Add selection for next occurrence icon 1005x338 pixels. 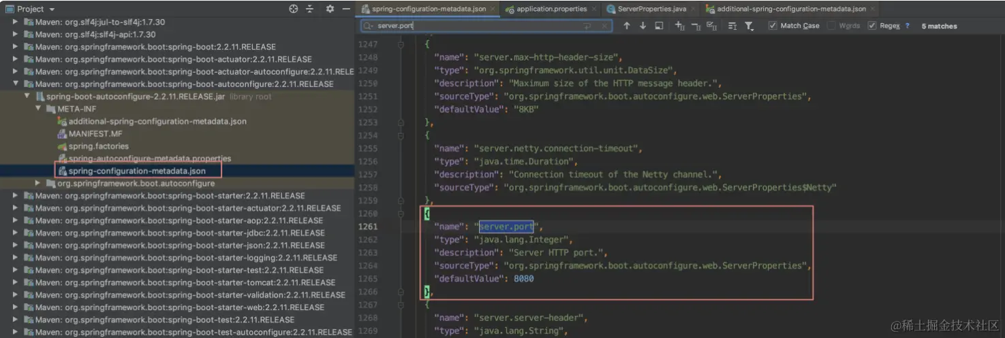tap(680, 26)
